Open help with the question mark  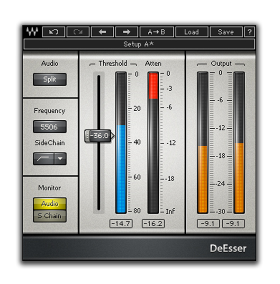(x=250, y=32)
